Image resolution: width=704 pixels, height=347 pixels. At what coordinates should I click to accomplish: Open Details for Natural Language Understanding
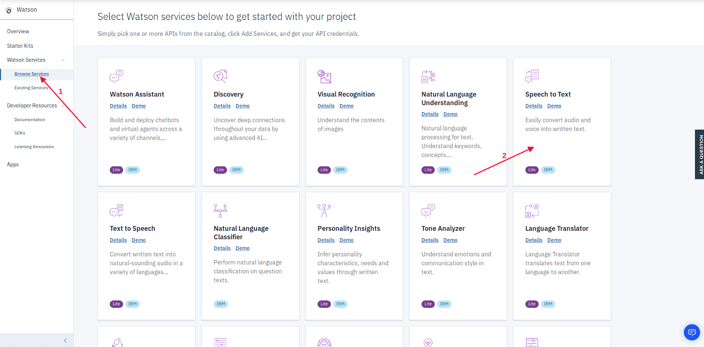pyautogui.click(x=430, y=114)
